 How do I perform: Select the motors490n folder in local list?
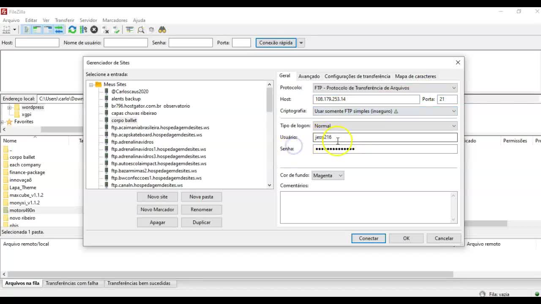[22, 210]
